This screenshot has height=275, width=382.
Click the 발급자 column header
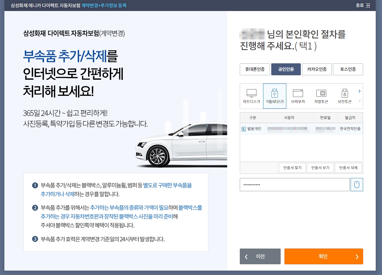click(x=350, y=118)
